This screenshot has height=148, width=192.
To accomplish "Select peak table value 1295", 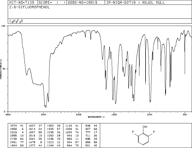I will (x=50, y=132).
